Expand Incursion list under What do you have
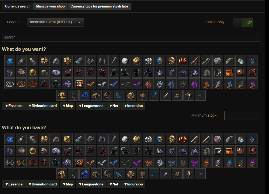This screenshot has width=269, height=194. click(x=133, y=184)
